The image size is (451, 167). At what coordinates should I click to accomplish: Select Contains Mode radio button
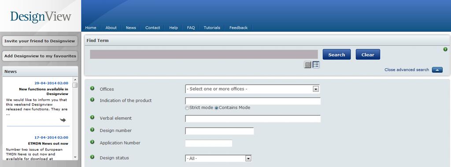coord(216,108)
